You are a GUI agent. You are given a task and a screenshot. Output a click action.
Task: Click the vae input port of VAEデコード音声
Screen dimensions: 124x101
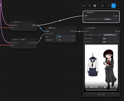pyautogui.click(x=10, y=45)
